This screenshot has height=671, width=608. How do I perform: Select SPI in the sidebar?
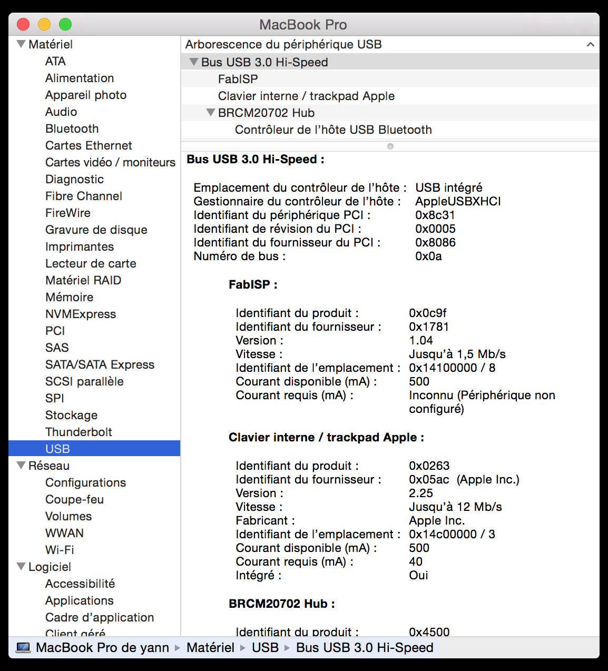click(55, 398)
